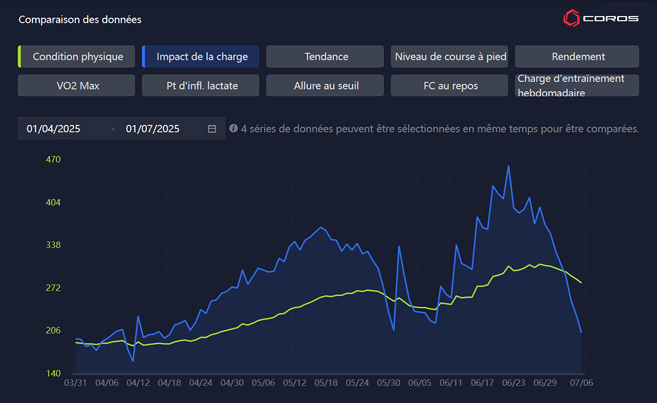Click the blue line peak near 06/23

[508, 166]
